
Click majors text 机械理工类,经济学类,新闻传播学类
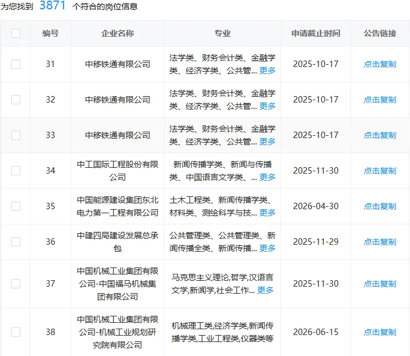[x=222, y=332]
